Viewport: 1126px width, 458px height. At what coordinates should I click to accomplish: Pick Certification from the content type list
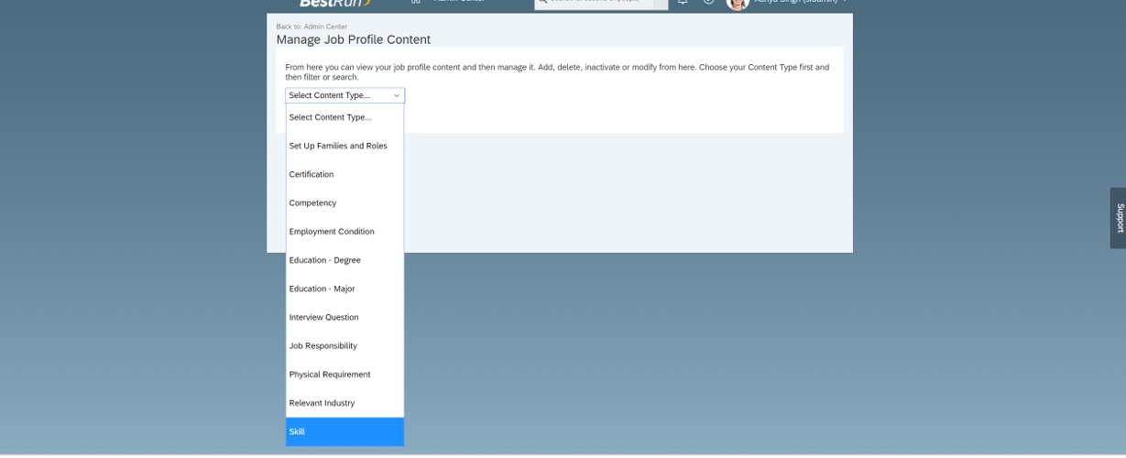(x=344, y=174)
